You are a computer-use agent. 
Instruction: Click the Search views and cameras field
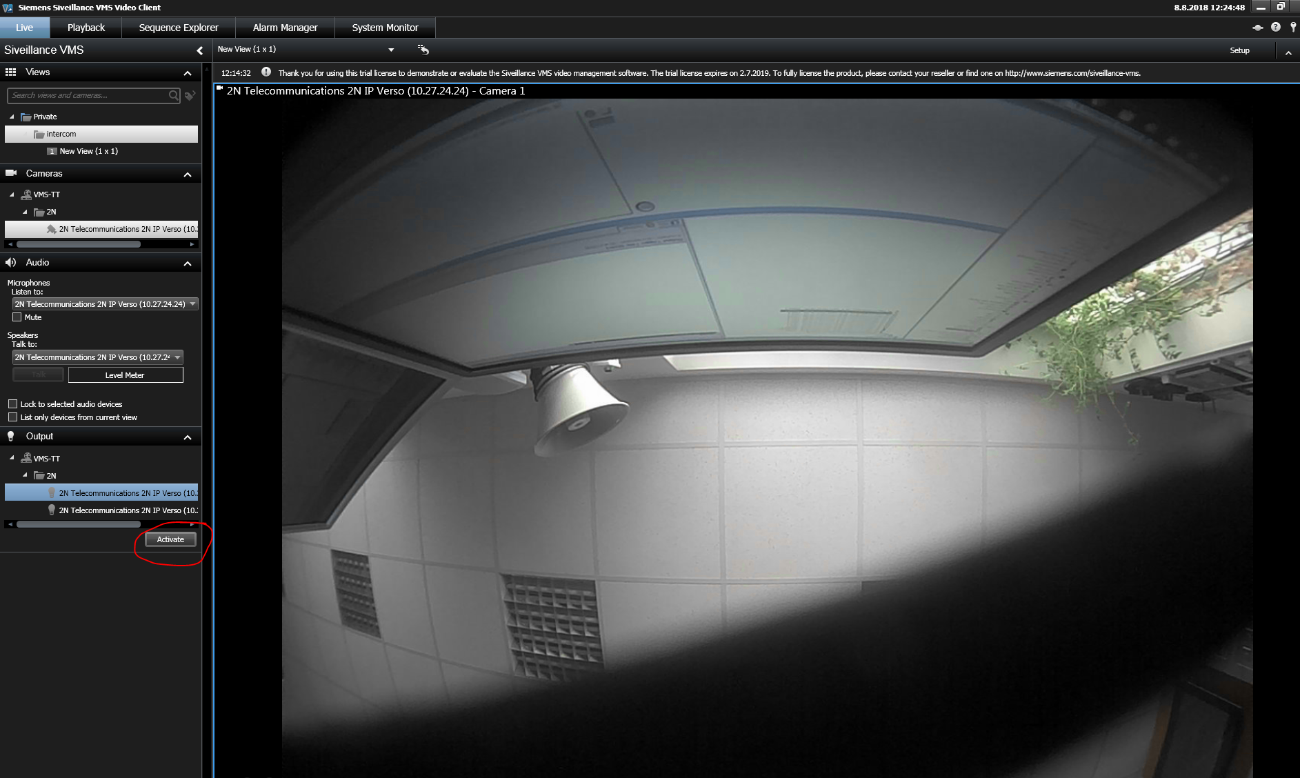coord(88,96)
